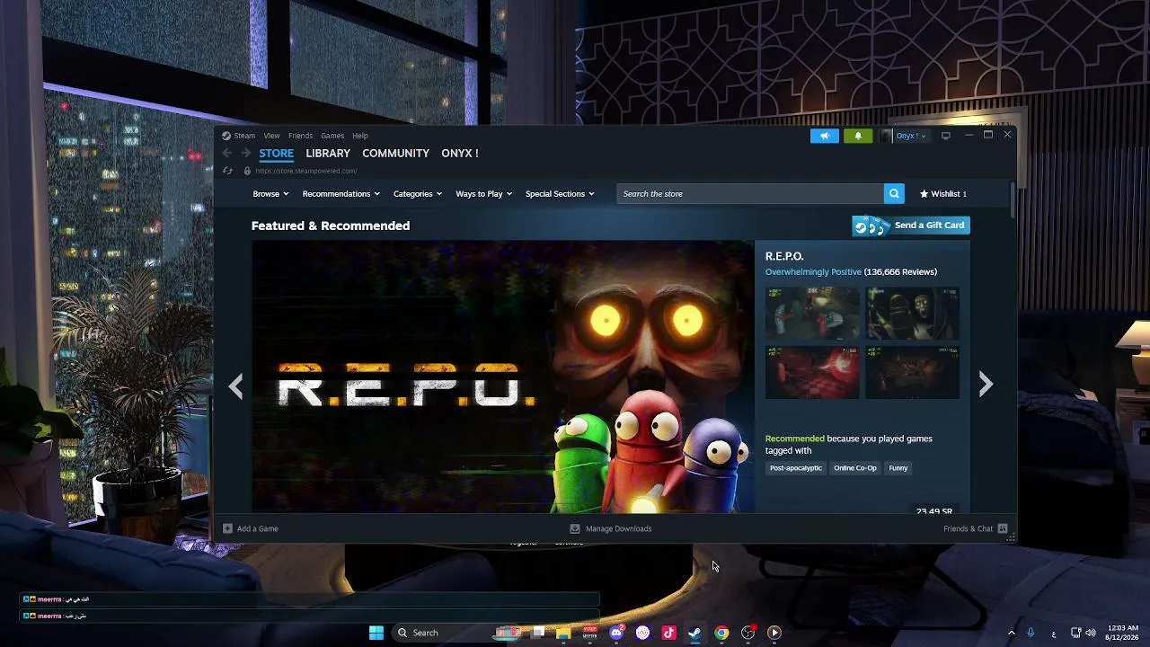Click the store URL address text
This screenshot has width=1150, height=647.
(x=306, y=171)
